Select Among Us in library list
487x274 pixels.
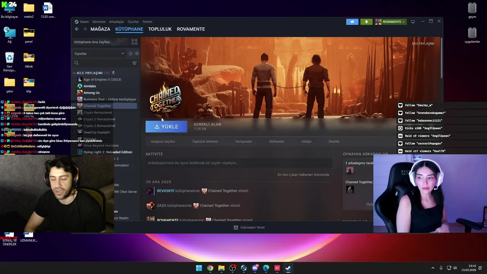[x=92, y=93]
